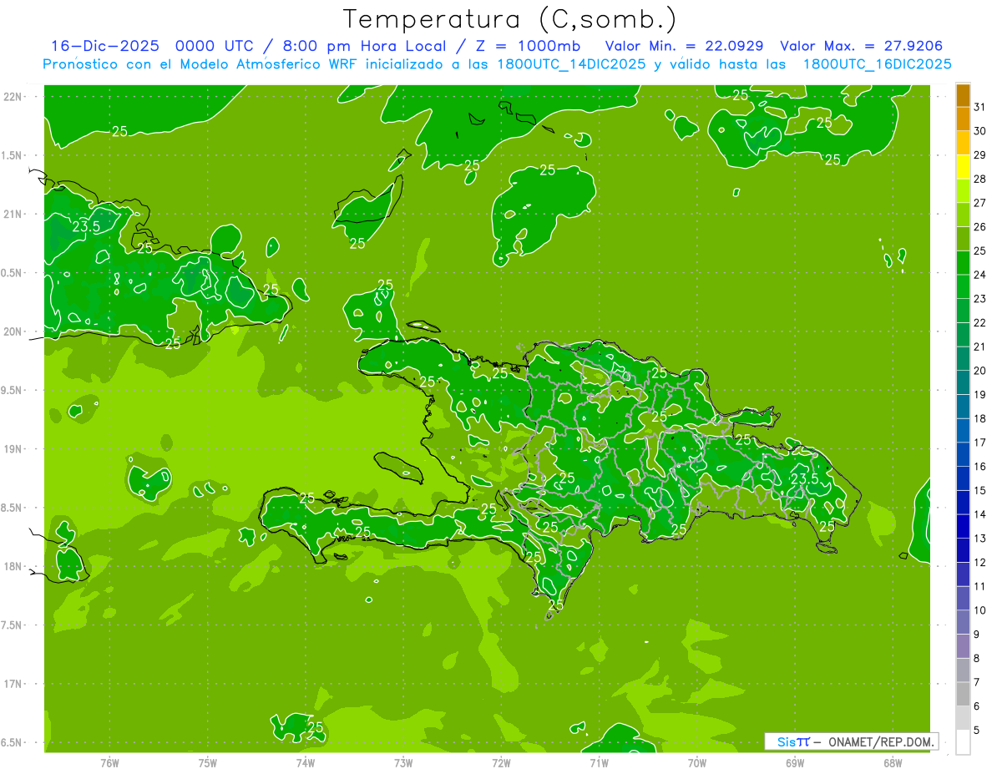Click the "73W" longitude axis label
The height and width of the screenshot is (774, 1002).
click(x=403, y=763)
